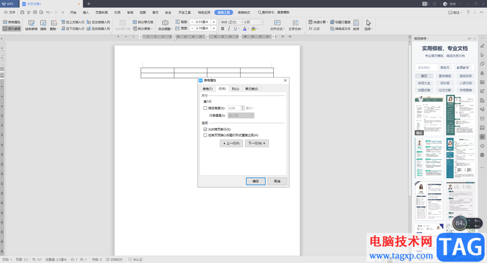Click the table grid icon in right sidebar
Viewport: 487px width, 263px height.
(482, 82)
